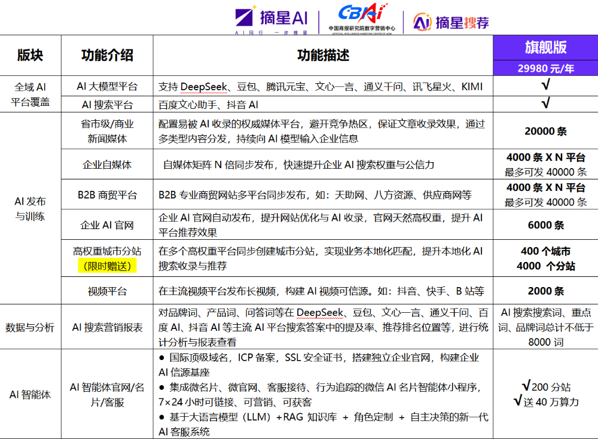Click the 对品牌词、产品词、问答词 description
Viewport: 598px width, 439px height.
[x=323, y=327]
